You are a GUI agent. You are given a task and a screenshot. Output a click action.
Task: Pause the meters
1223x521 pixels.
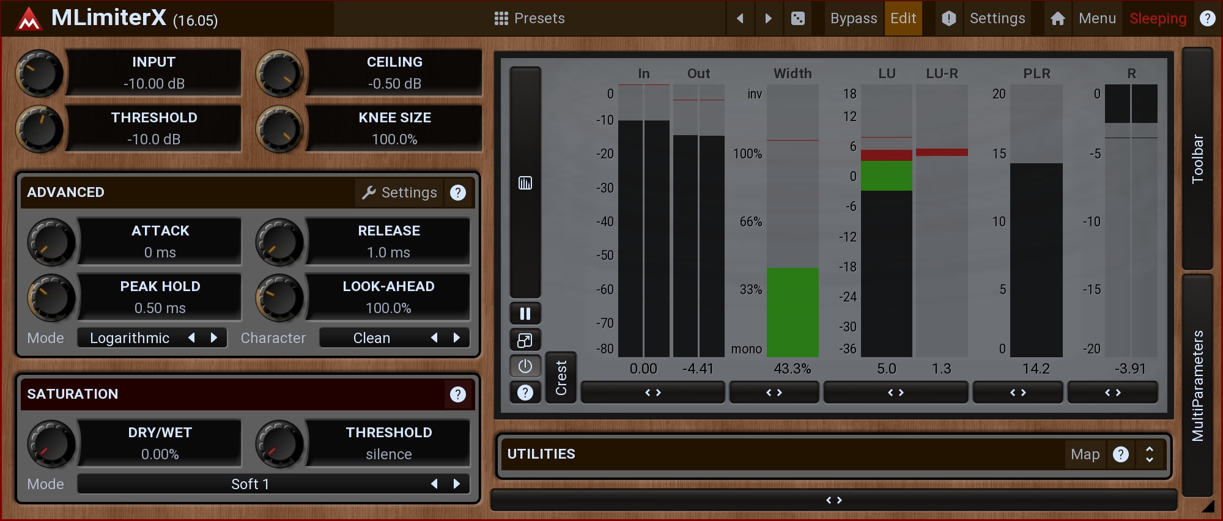[x=525, y=314]
